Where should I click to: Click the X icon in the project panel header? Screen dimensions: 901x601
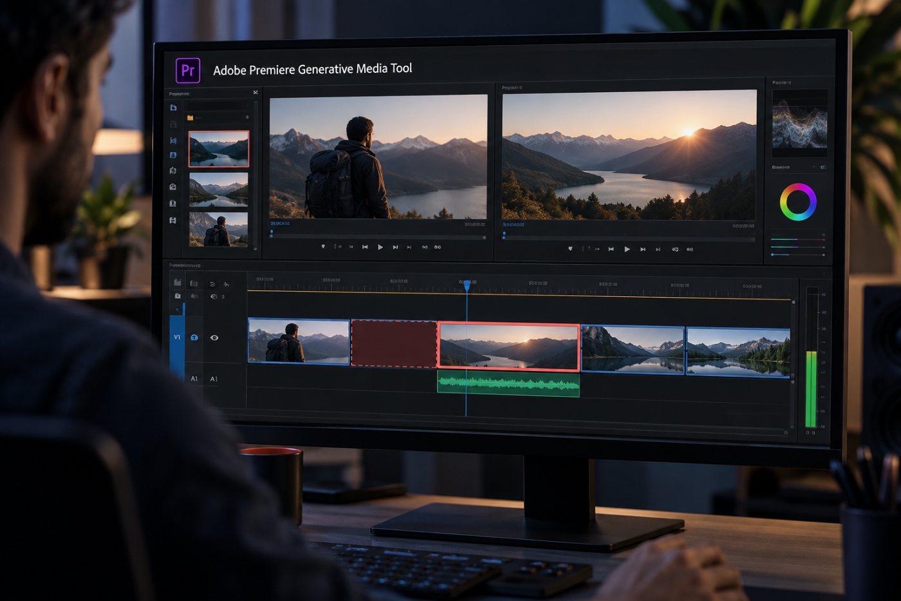coord(255,93)
